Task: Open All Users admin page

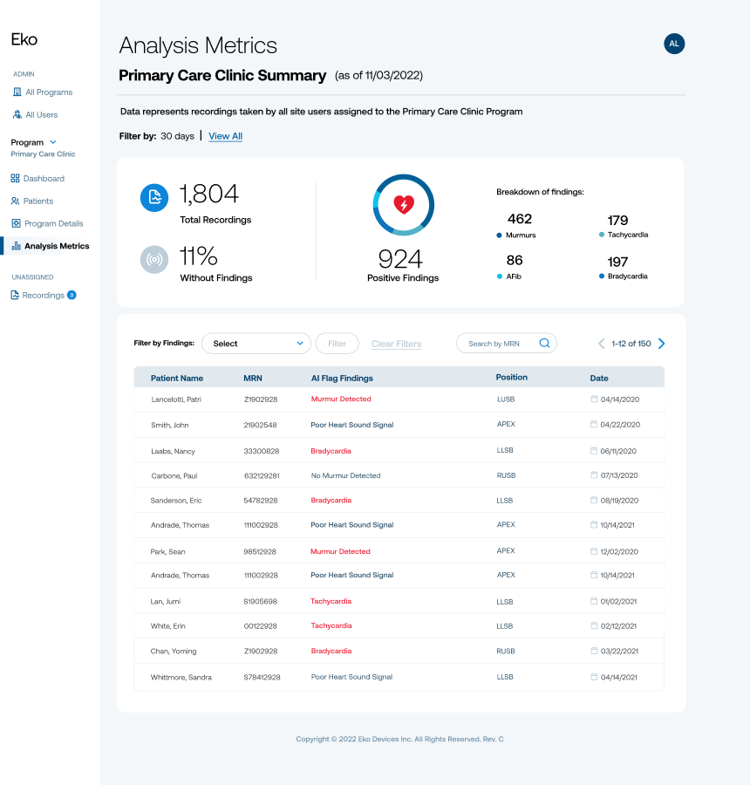Action: 41,115
